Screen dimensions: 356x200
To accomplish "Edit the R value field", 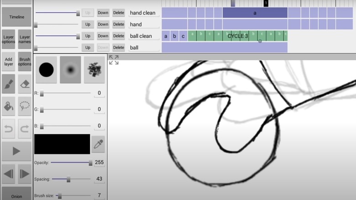I will click(x=99, y=93).
